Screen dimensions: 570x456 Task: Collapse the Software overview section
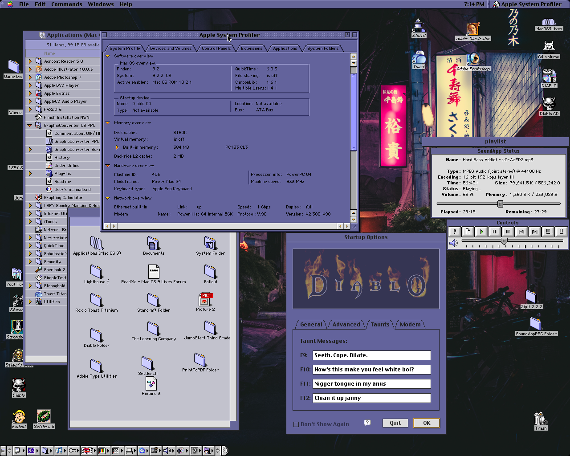pyautogui.click(x=108, y=56)
